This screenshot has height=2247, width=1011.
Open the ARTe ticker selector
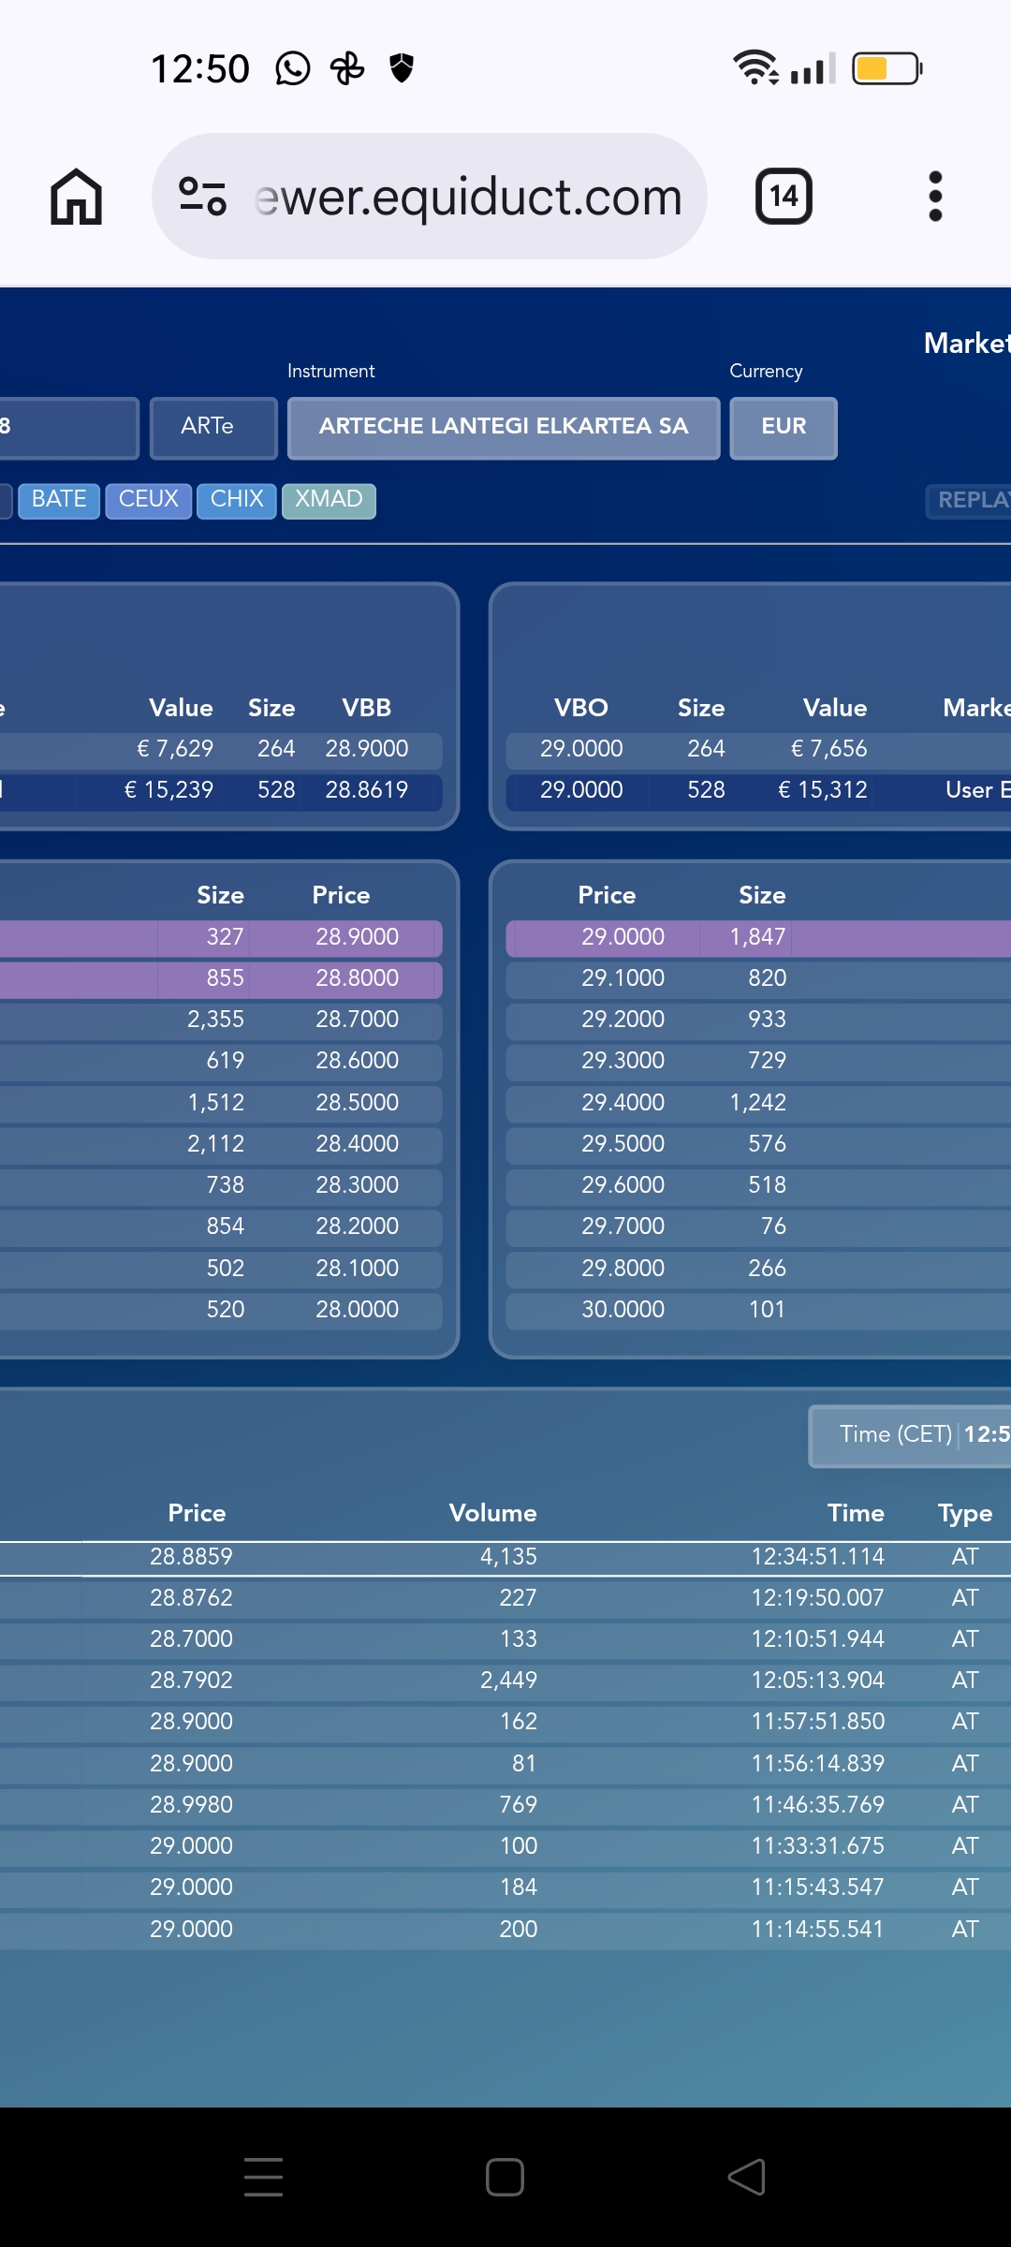213,428
